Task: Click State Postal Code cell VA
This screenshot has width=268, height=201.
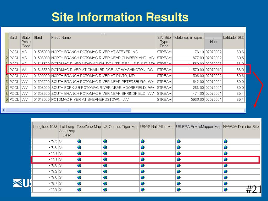Action: pyautogui.click(x=27, y=70)
